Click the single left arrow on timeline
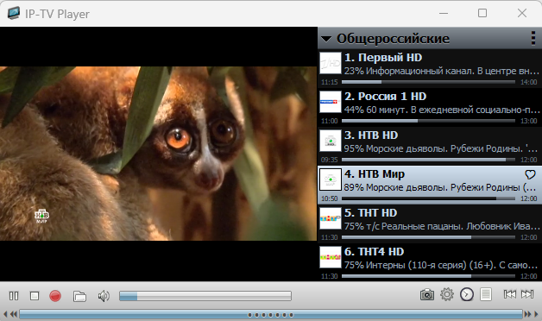542x321 pixels. (5, 314)
